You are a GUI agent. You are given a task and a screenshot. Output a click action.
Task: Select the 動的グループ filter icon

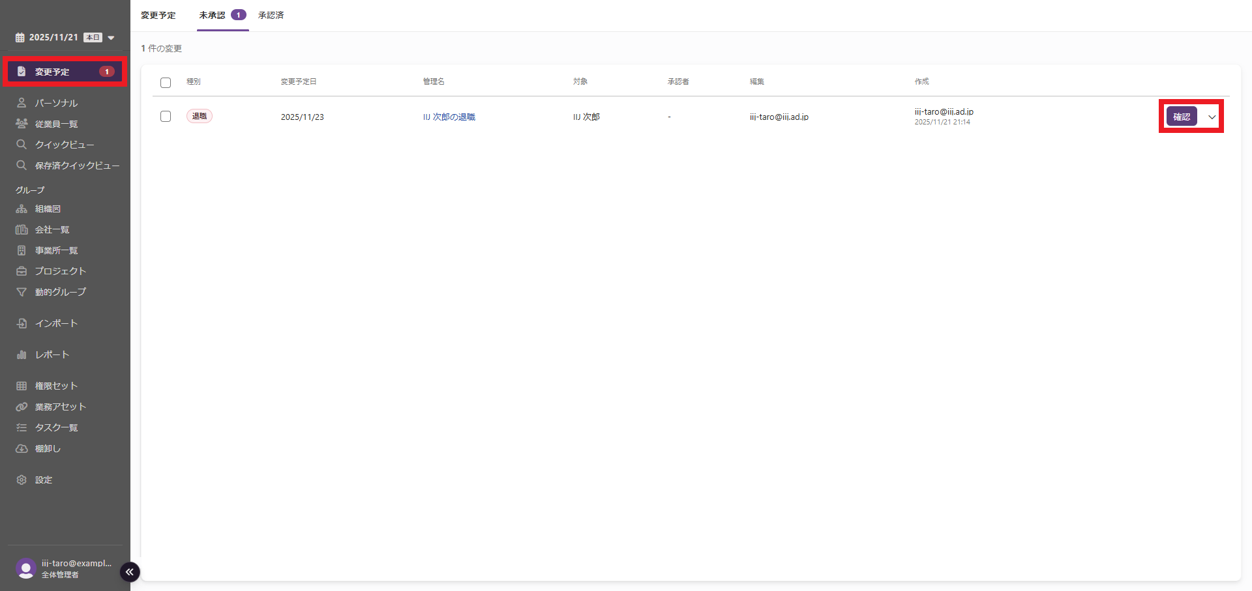tap(22, 292)
